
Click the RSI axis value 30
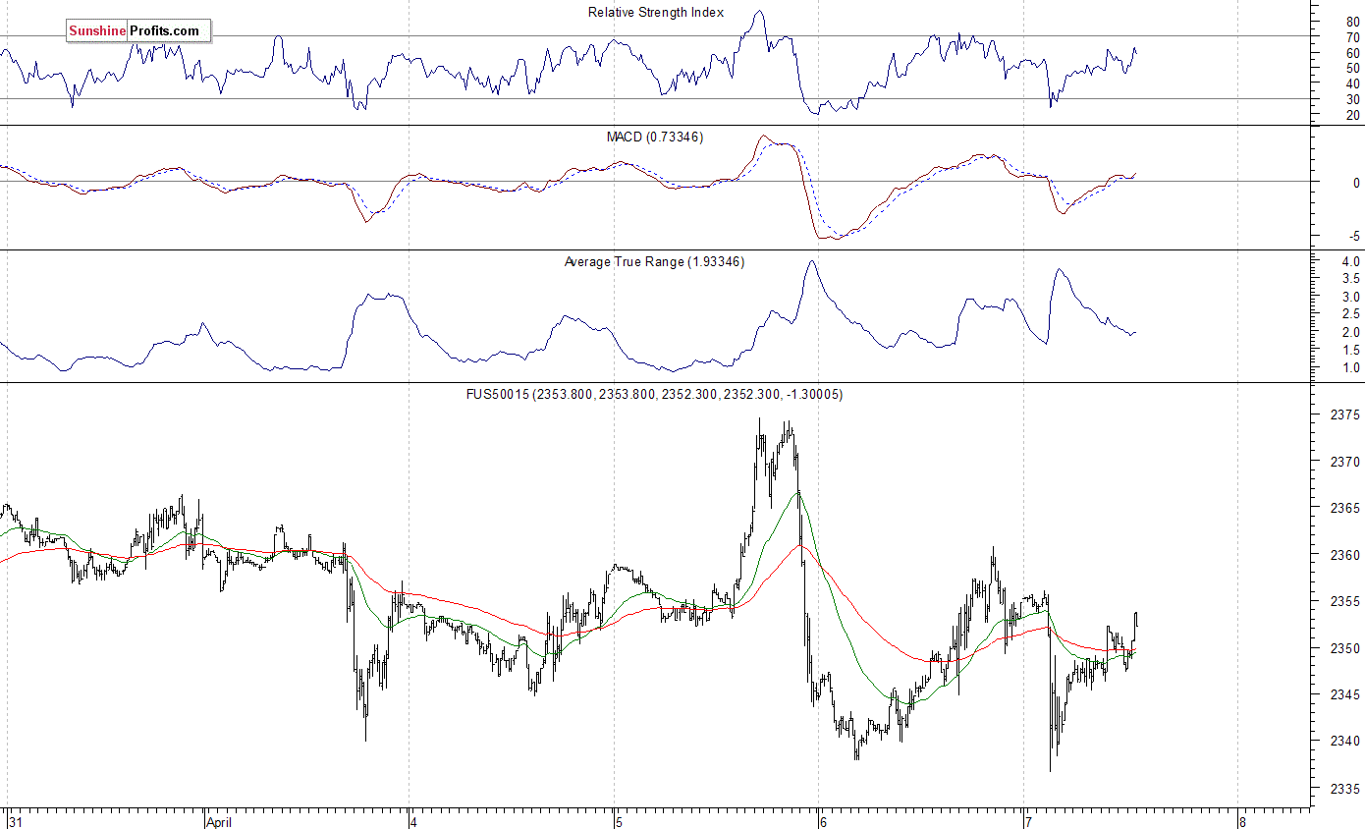(1353, 99)
